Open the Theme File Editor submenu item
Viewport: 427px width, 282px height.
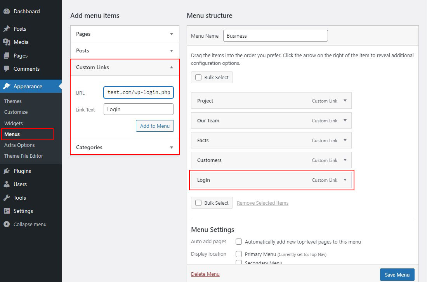24,156
